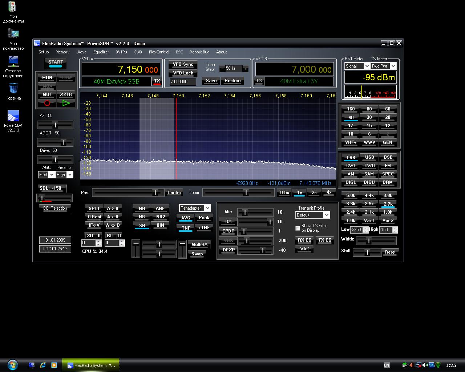Viewport: 465px width, 372px height.
Task: Click the XIT value spinner arrows
Action: coord(98,243)
